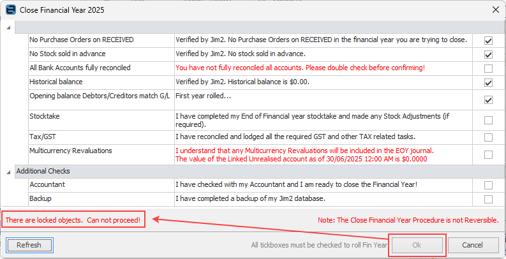Viewport: 506px width, 259px height.
Task: Select the Additional Checks group header
Action: pos(260,171)
